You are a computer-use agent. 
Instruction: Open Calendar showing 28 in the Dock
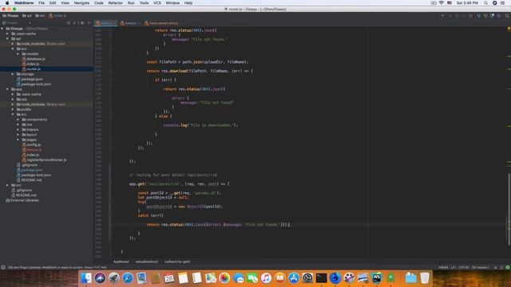pyautogui.click(x=168, y=278)
